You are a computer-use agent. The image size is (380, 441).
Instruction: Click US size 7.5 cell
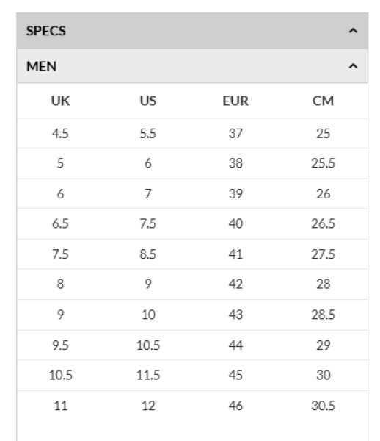pyautogui.click(x=148, y=223)
